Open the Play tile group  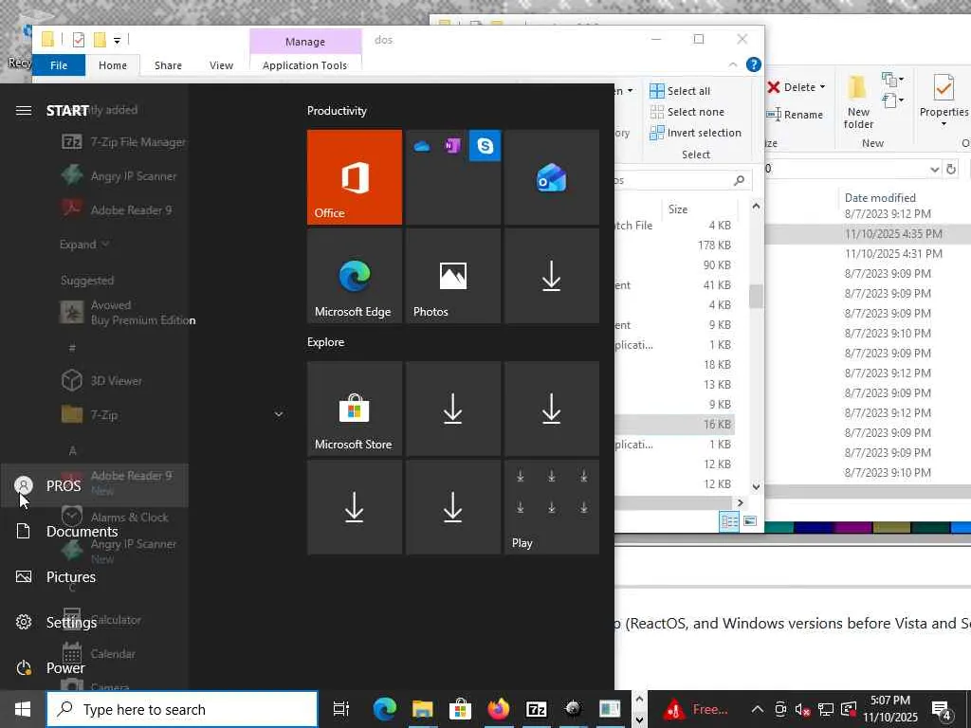click(x=552, y=507)
